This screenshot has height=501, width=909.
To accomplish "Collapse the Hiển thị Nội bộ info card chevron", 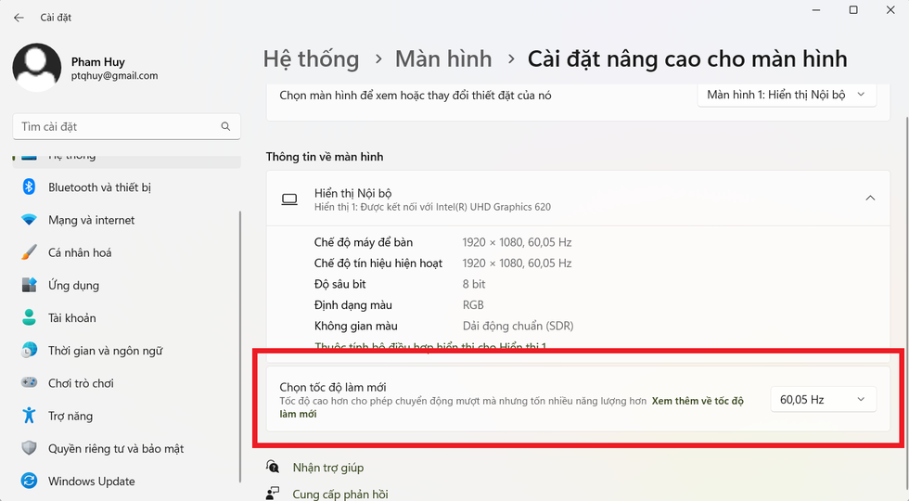I will (870, 199).
